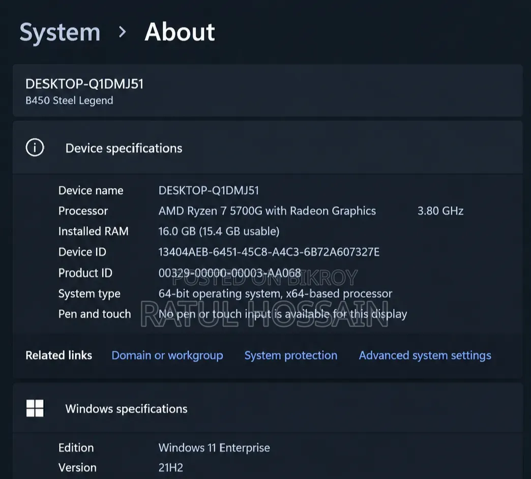Screen dimensions: 531x479
Task: Click the Product ID label
Action: [85, 273]
